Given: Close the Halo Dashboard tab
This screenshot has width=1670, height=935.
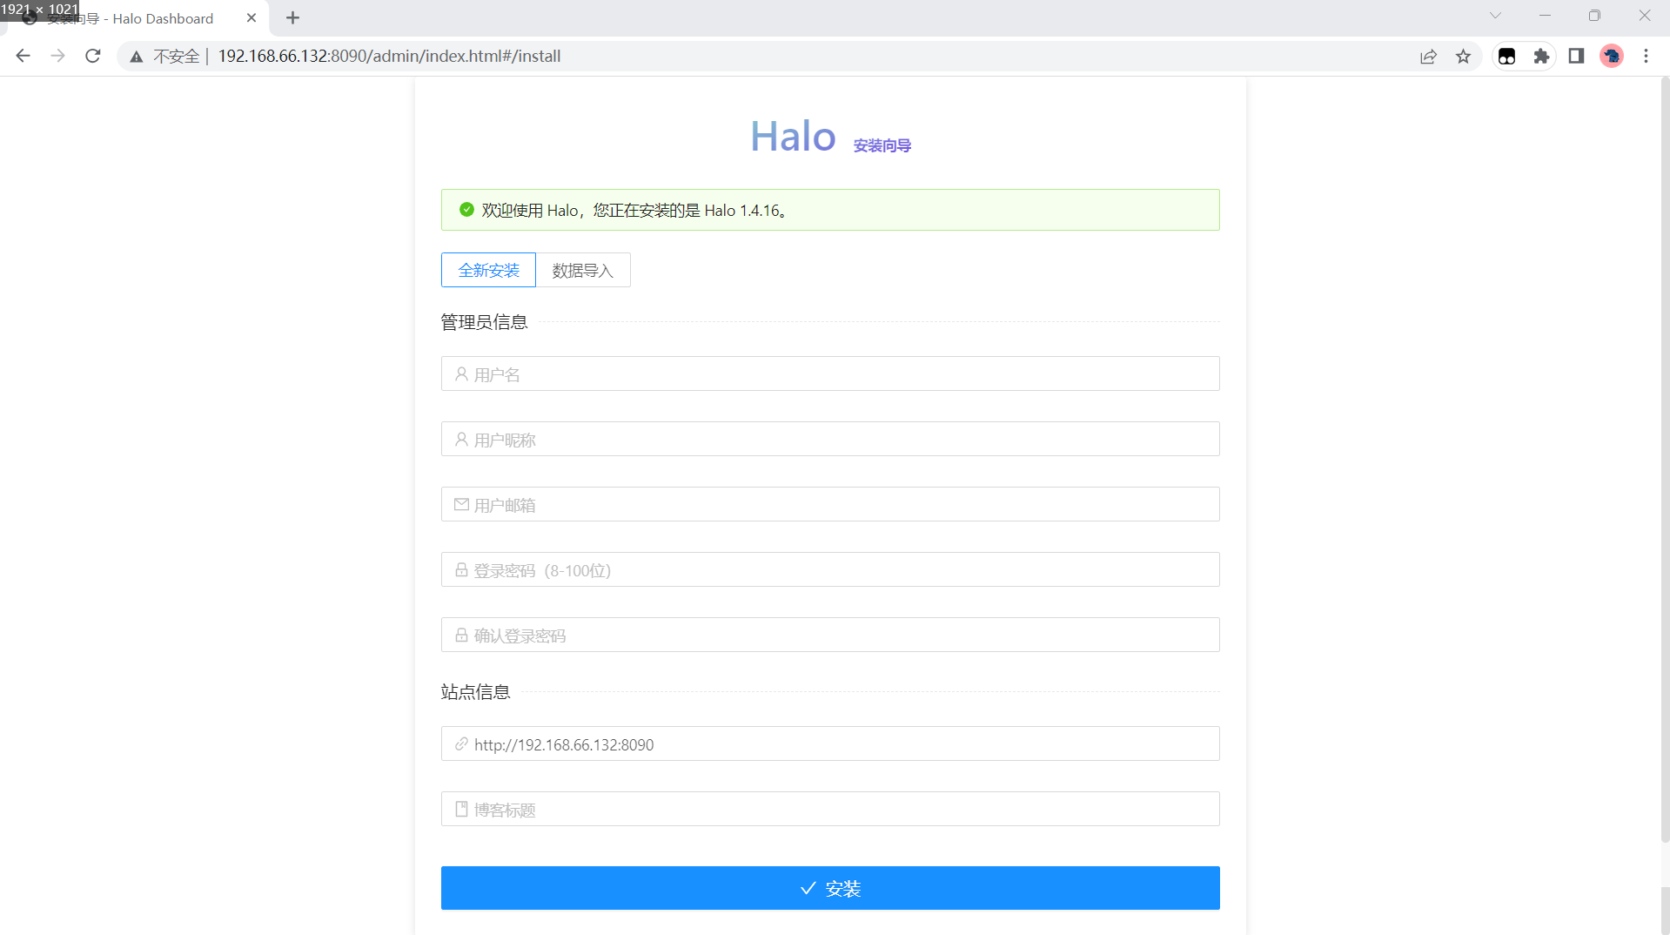Looking at the screenshot, I should (x=252, y=17).
